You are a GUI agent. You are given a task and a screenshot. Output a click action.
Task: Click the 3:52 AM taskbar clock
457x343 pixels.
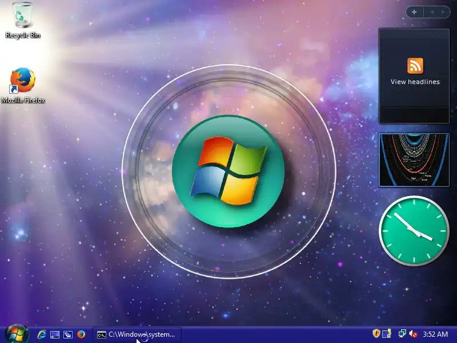pyautogui.click(x=435, y=334)
